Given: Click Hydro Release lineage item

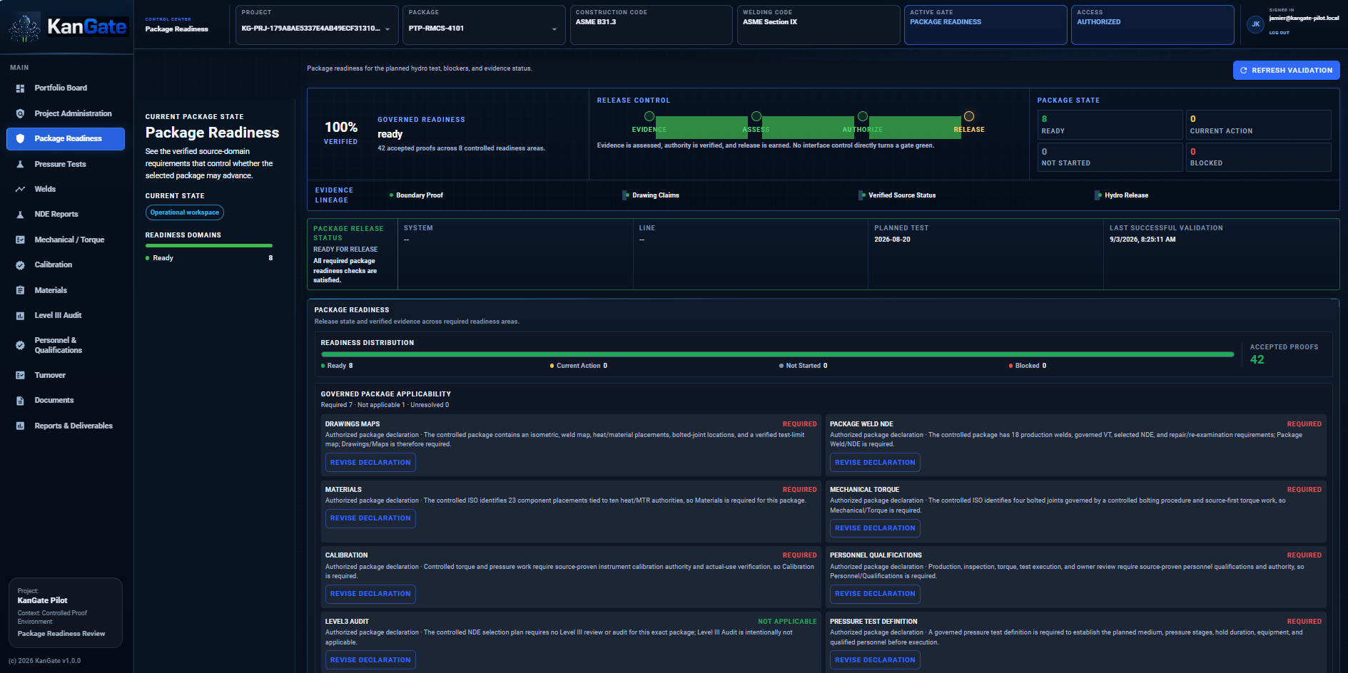Looking at the screenshot, I should click(x=1123, y=195).
